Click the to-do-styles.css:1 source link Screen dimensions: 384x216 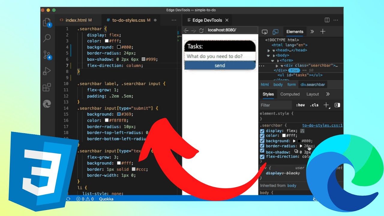click(322, 125)
